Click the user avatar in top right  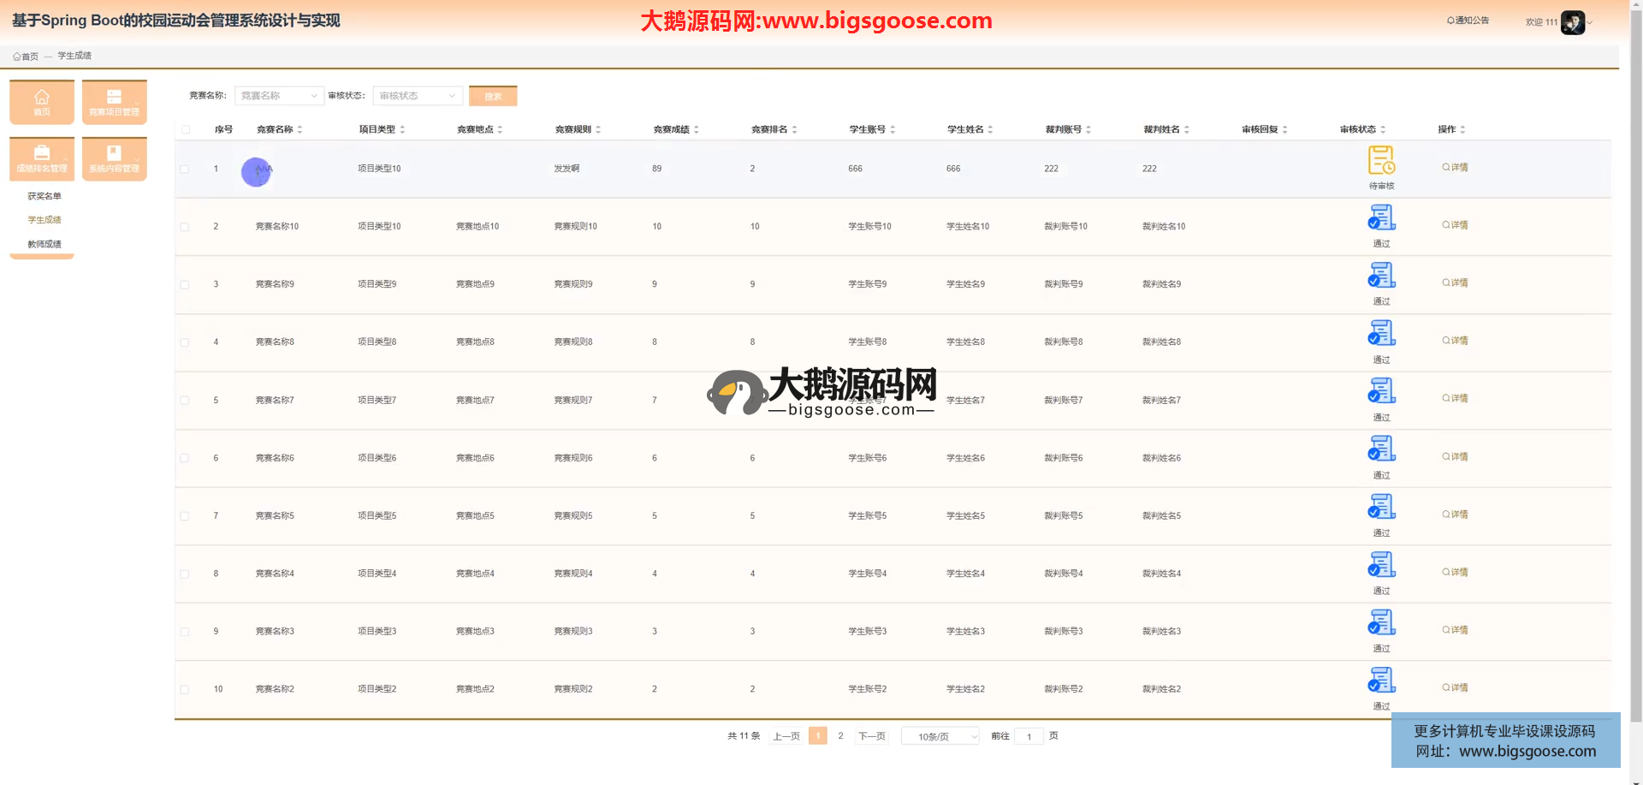tap(1572, 22)
